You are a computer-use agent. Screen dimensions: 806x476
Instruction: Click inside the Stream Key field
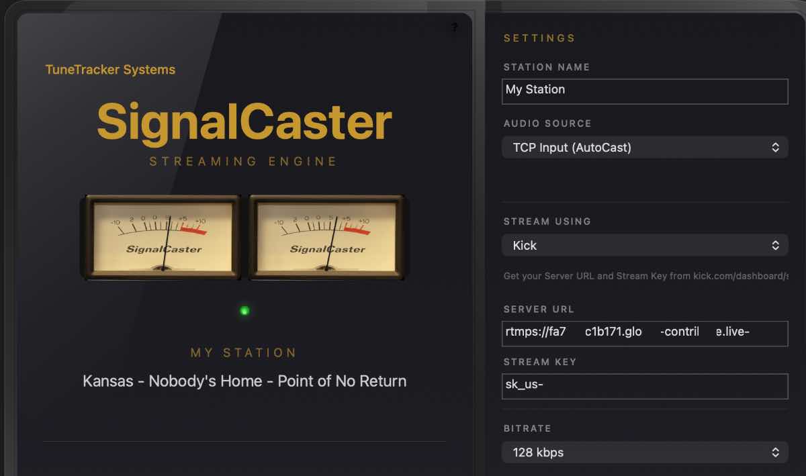(x=644, y=386)
